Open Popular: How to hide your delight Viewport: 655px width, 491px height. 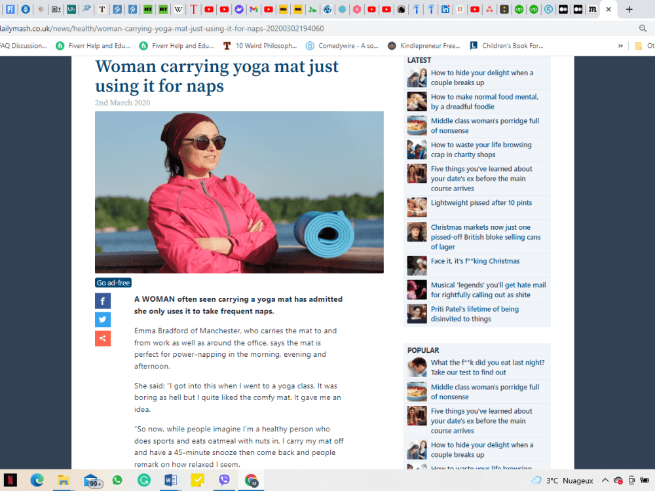click(482, 450)
